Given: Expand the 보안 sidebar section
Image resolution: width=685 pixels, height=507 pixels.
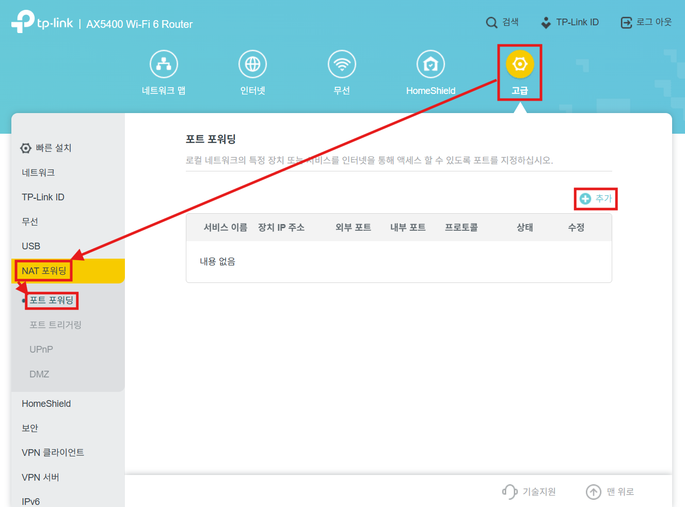Looking at the screenshot, I should tap(30, 428).
